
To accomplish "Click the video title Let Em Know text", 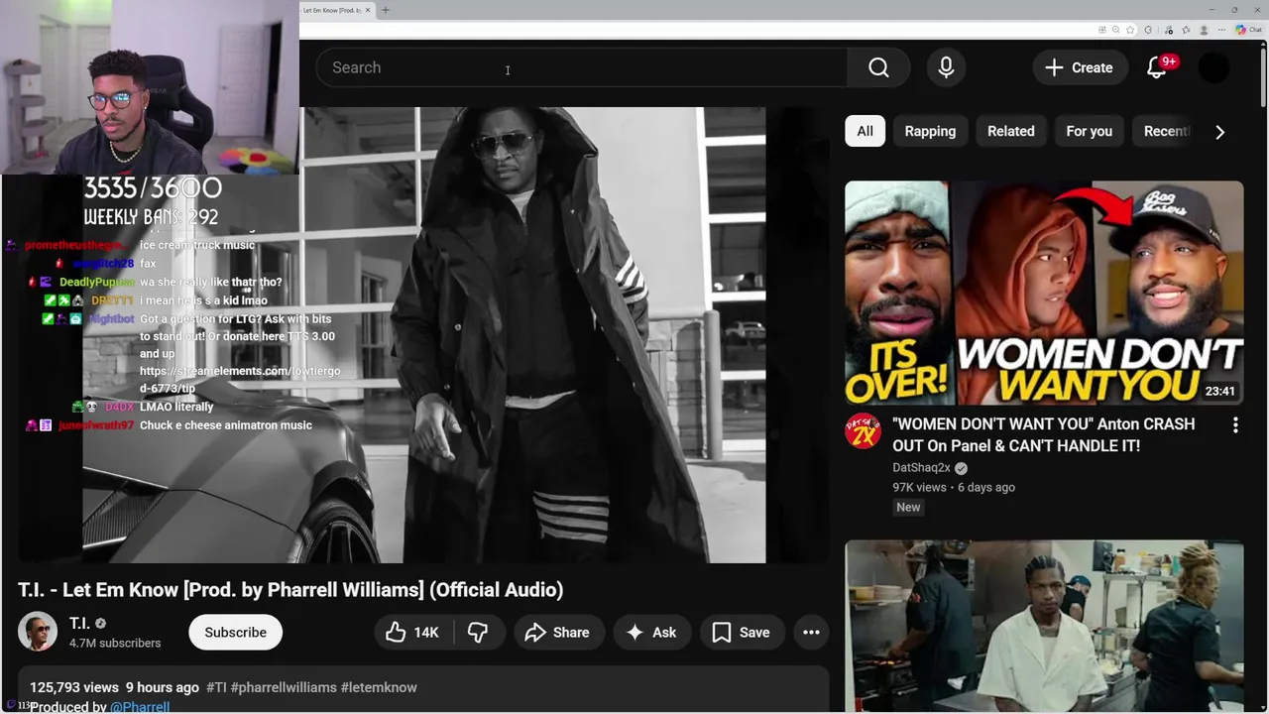I will (x=290, y=590).
